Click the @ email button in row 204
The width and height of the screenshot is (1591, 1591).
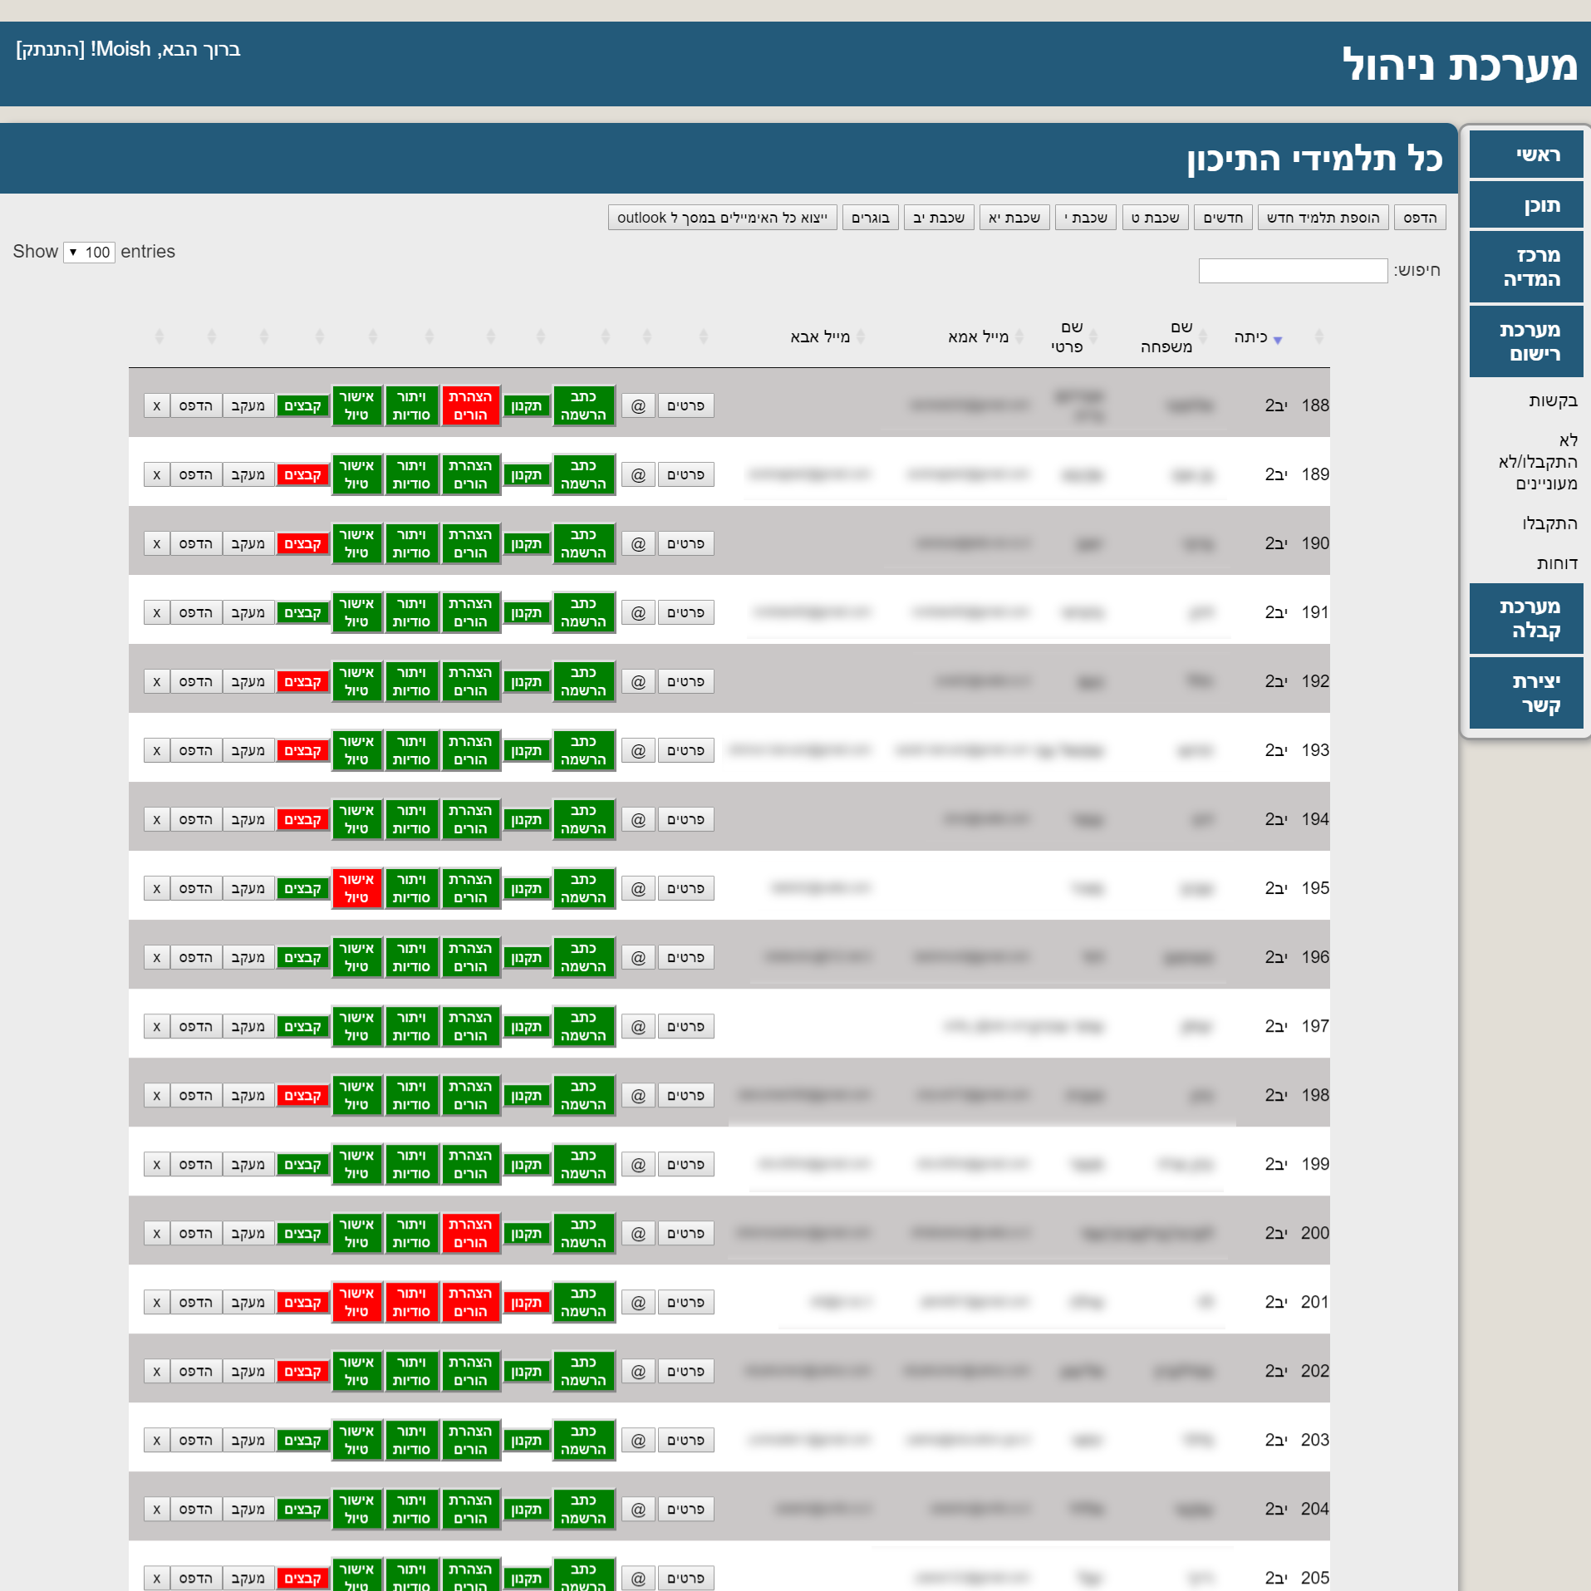638,1509
